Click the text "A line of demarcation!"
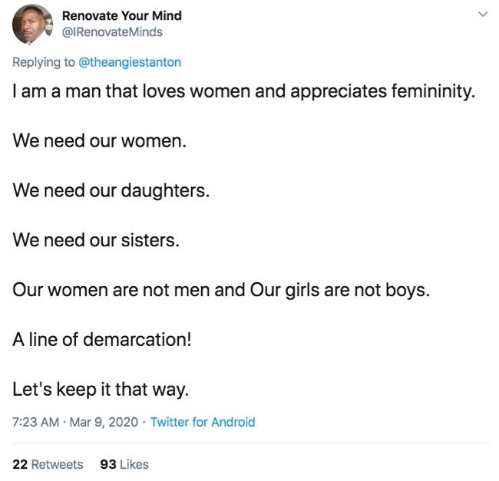This screenshot has height=481, width=499. [x=102, y=340]
